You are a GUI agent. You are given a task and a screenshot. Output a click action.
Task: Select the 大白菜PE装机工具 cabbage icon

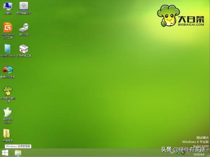click(8, 94)
